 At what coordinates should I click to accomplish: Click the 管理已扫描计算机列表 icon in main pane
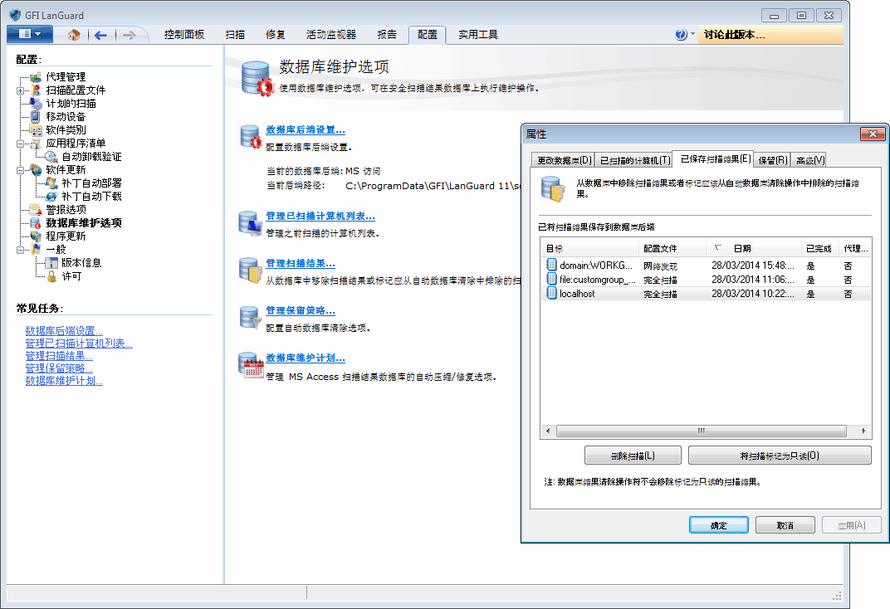pos(251,223)
